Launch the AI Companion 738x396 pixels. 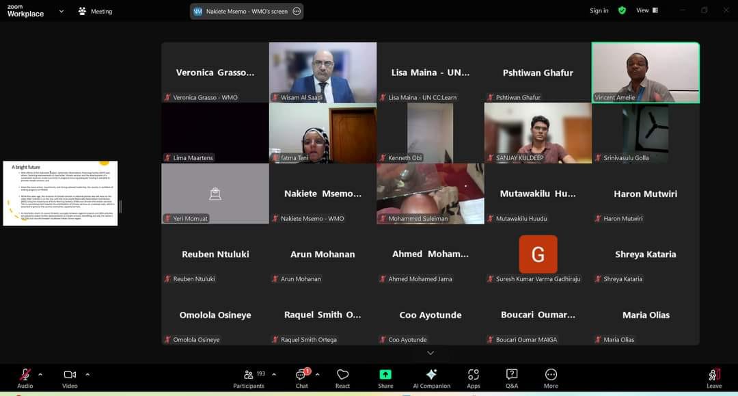(431, 375)
